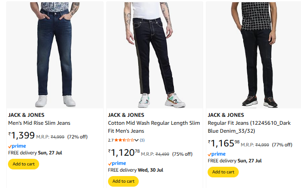Expand the rating breakdown chevron beside stars
The width and height of the screenshot is (301, 188).
pos(136,140)
